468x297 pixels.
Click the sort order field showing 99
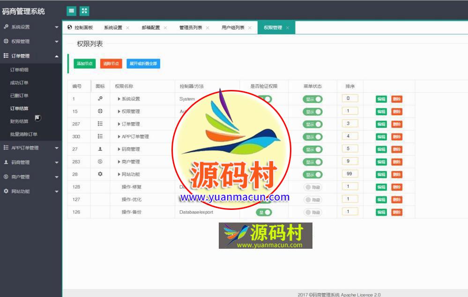349,174
